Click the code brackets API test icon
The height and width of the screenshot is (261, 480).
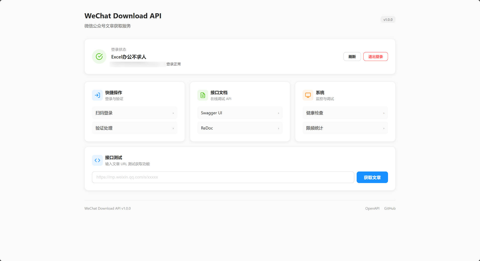[97, 160]
